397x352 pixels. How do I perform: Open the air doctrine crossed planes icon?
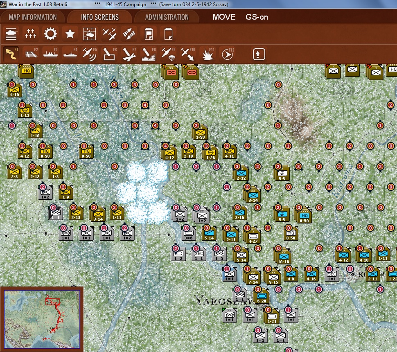109,34
